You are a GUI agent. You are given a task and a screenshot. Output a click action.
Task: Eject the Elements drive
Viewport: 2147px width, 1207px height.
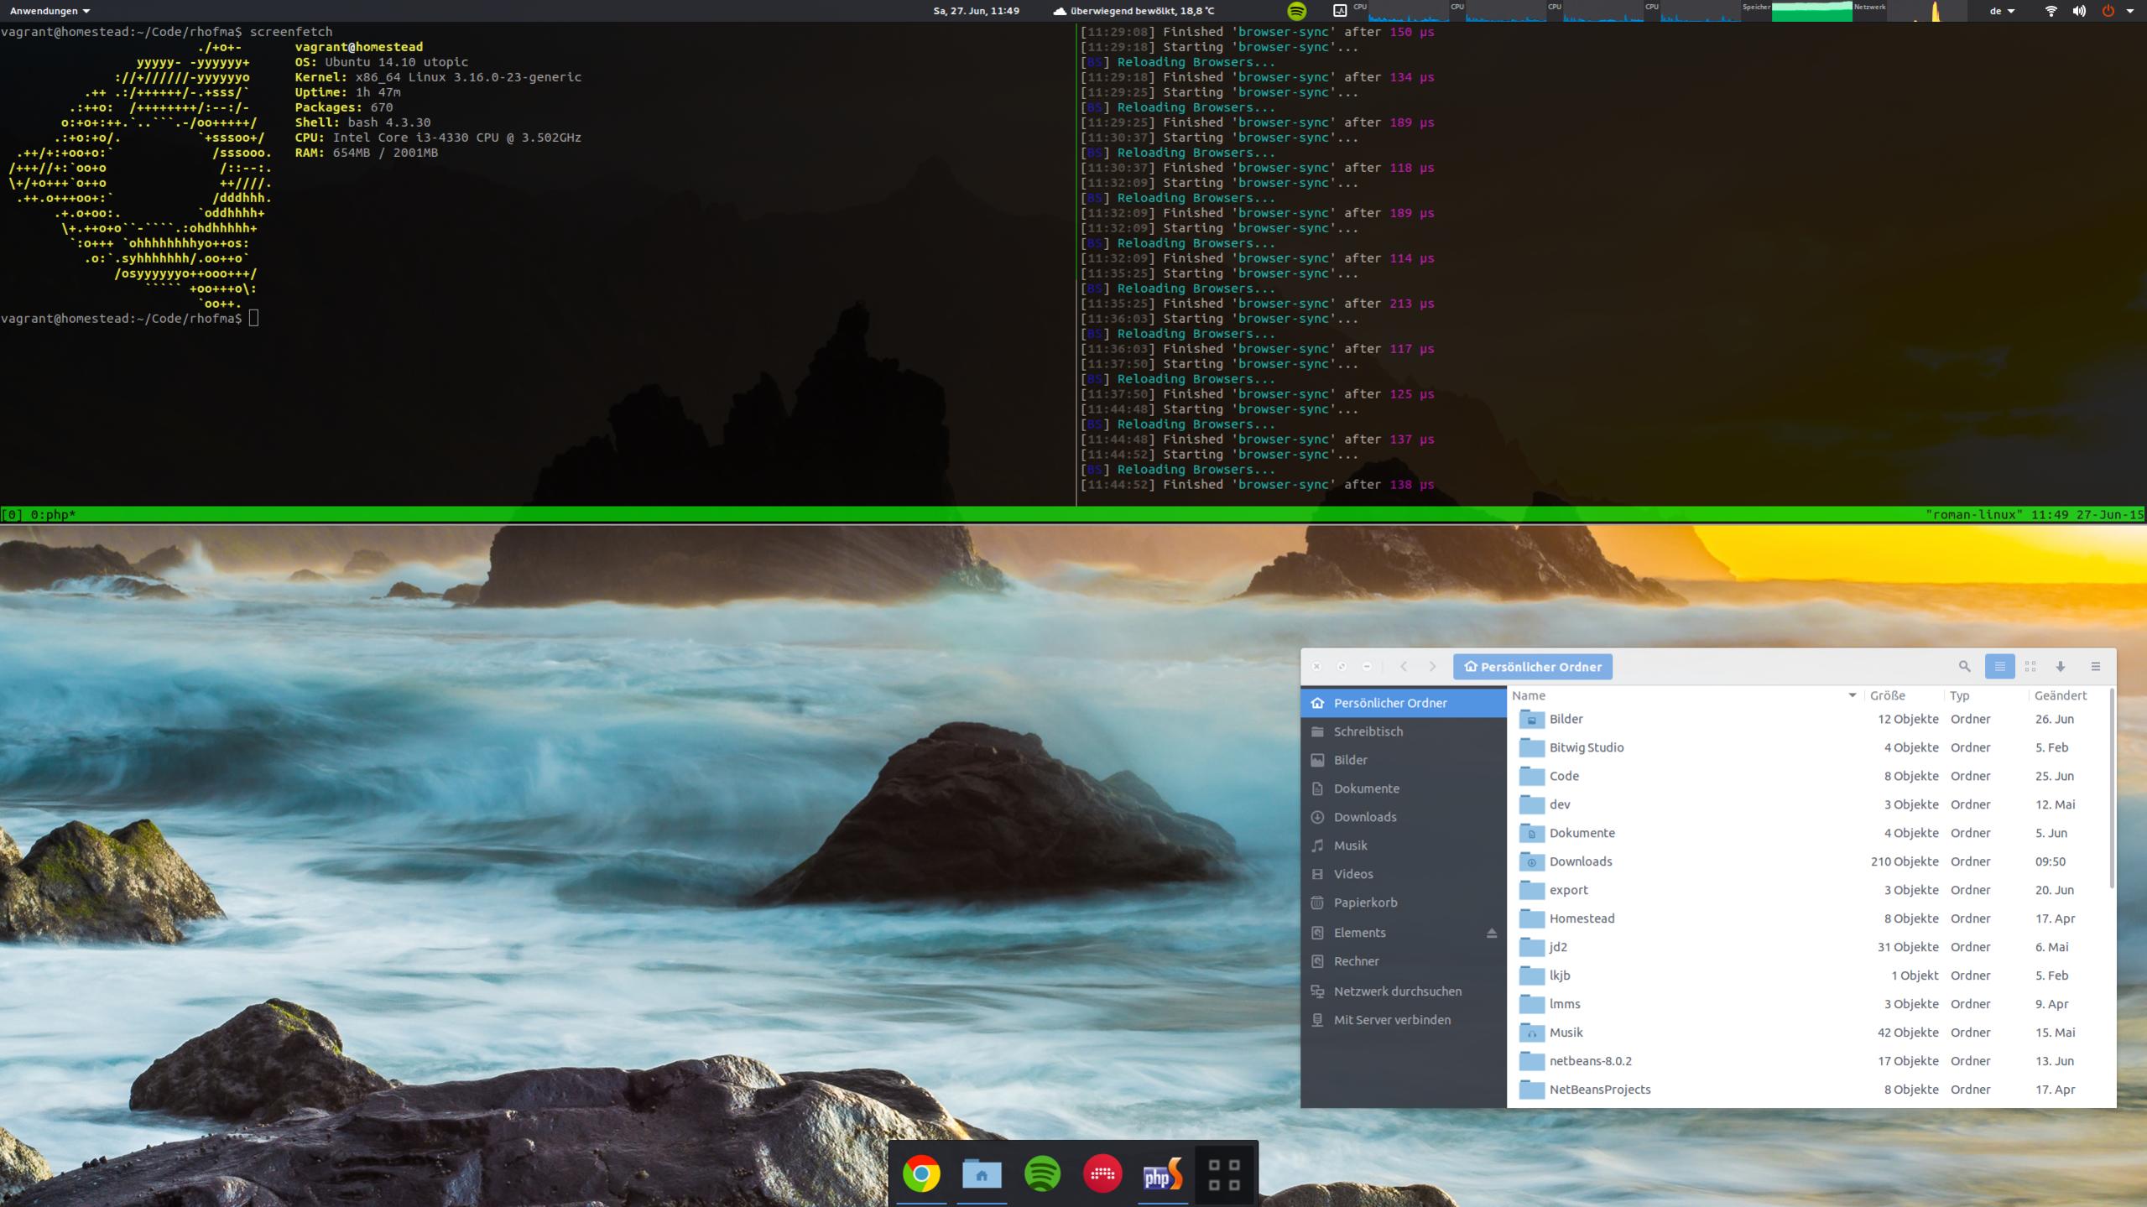[1491, 933]
